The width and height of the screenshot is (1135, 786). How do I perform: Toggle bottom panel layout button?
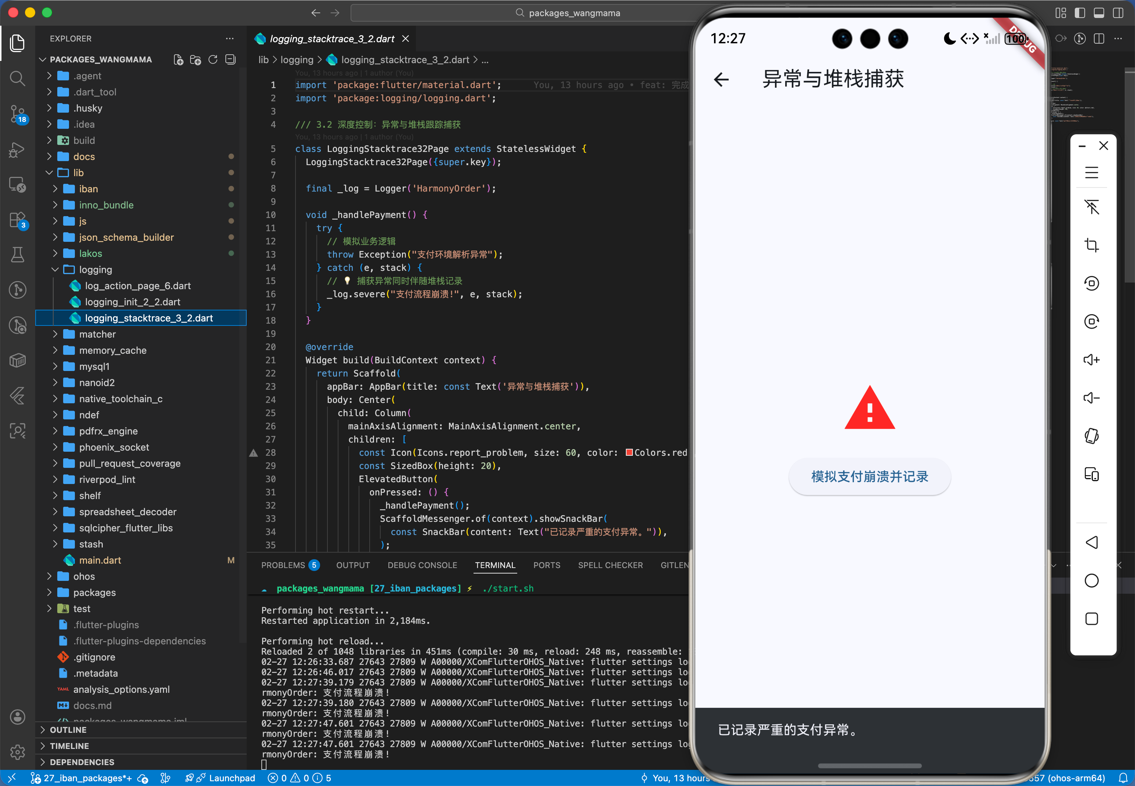(x=1099, y=13)
